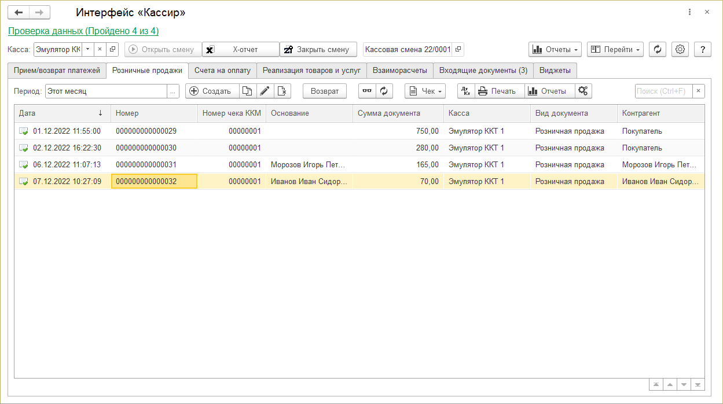Viewport: 723px width, 404px height.
Task: Select the row with number 000000000000030
Action: pos(146,148)
